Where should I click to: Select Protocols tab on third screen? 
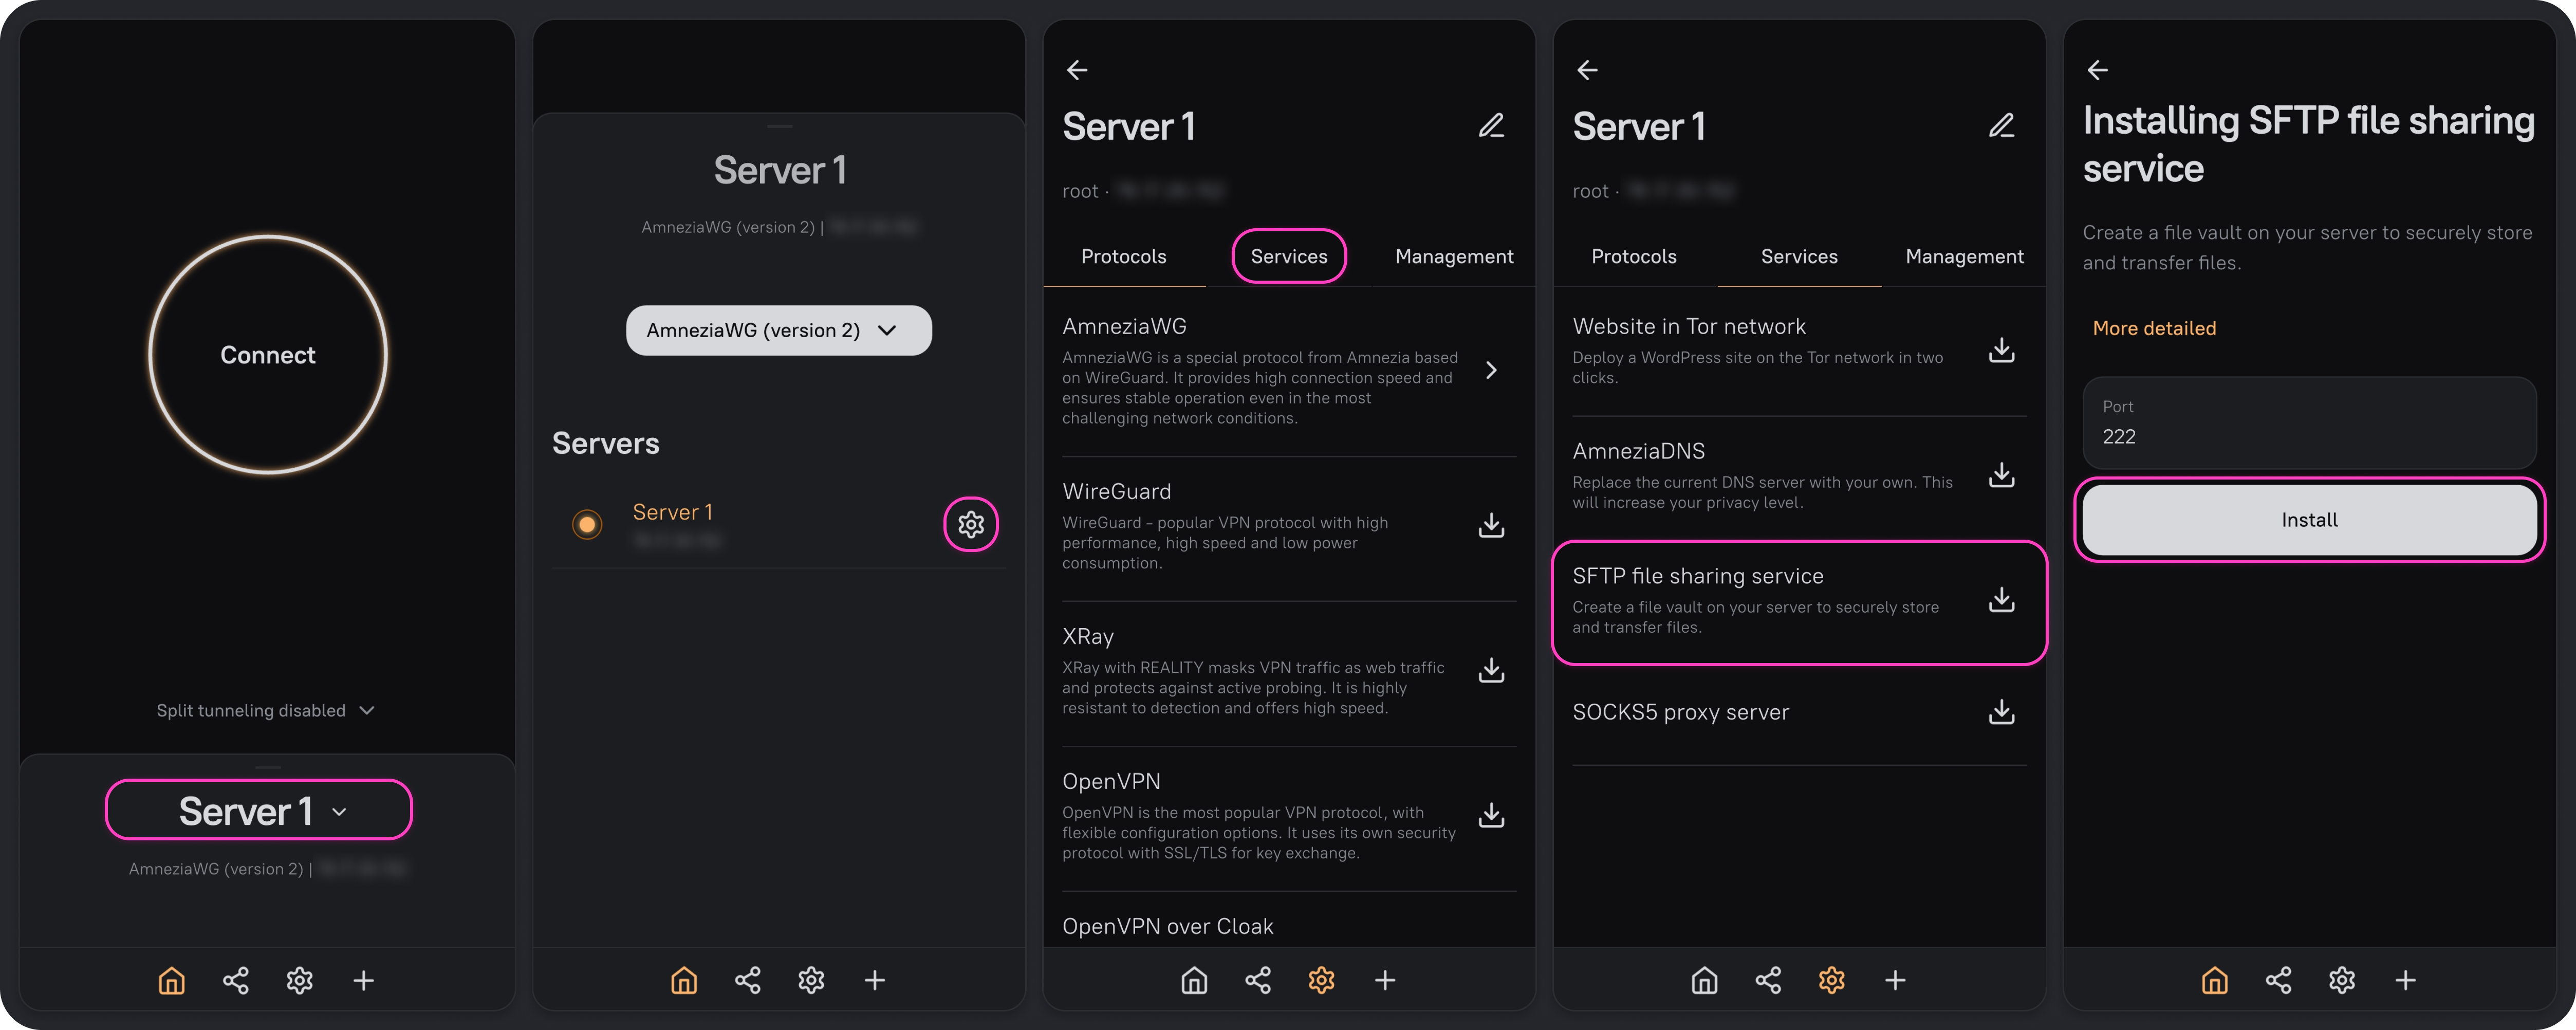(x=1124, y=257)
